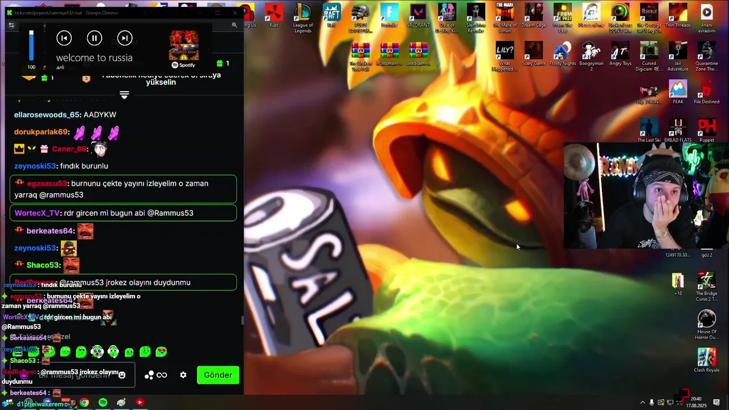Open the +18 desktop folder
729x410 pixels.
[x=678, y=284]
